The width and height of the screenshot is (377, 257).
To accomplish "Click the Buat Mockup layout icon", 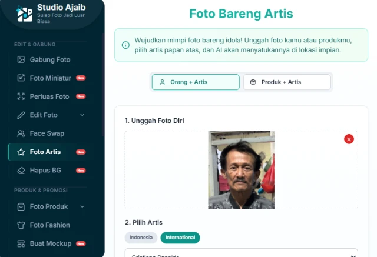I will click(21, 243).
